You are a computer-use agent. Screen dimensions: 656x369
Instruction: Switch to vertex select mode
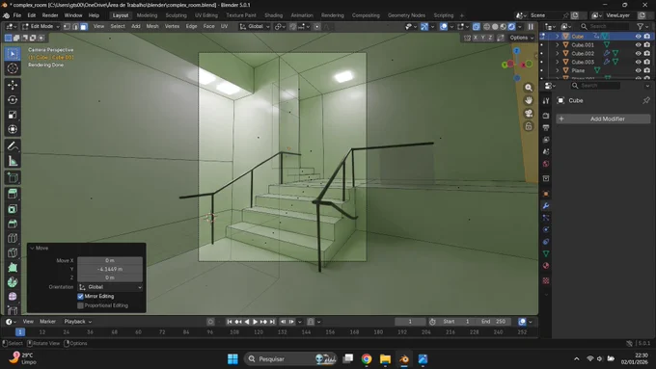point(67,26)
